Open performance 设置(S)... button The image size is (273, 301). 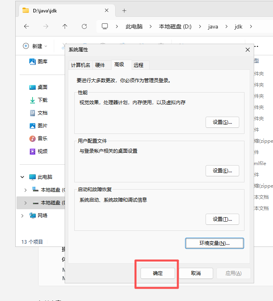coord(222,122)
